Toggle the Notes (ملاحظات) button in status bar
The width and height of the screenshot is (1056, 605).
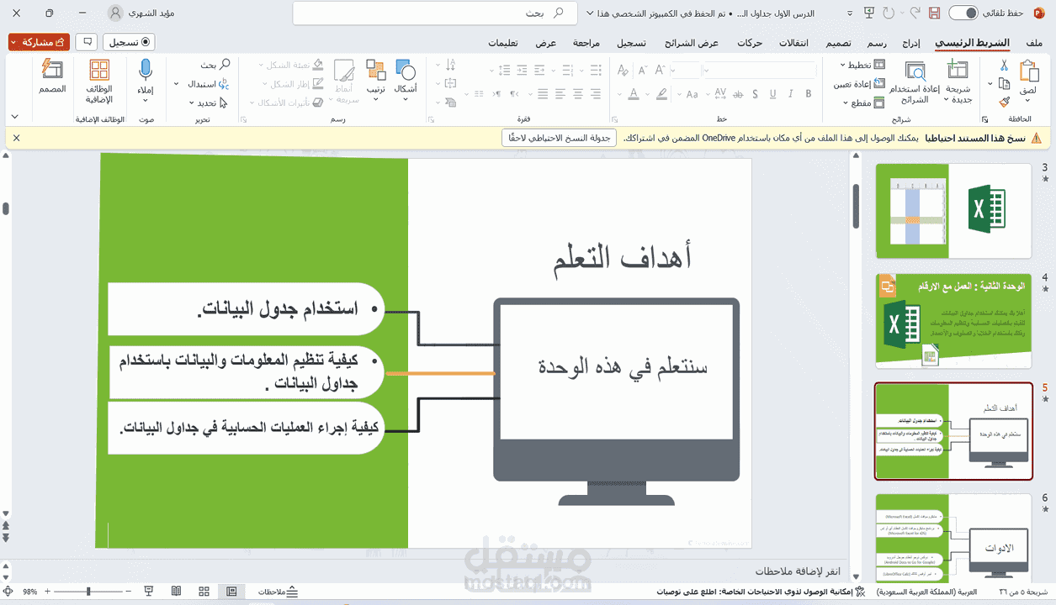(x=279, y=592)
